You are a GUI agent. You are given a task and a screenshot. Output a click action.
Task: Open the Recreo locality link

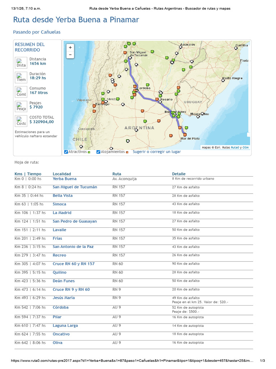59,255
